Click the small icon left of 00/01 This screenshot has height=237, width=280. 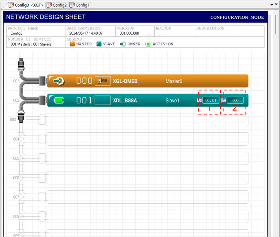tap(199, 100)
